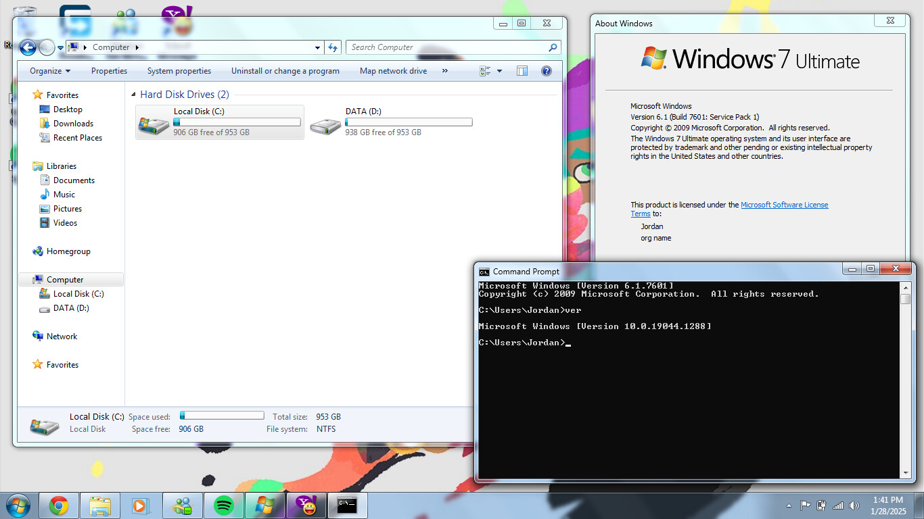Open Windows Media Player from taskbar
Screen dimensions: 924x519
point(141,505)
